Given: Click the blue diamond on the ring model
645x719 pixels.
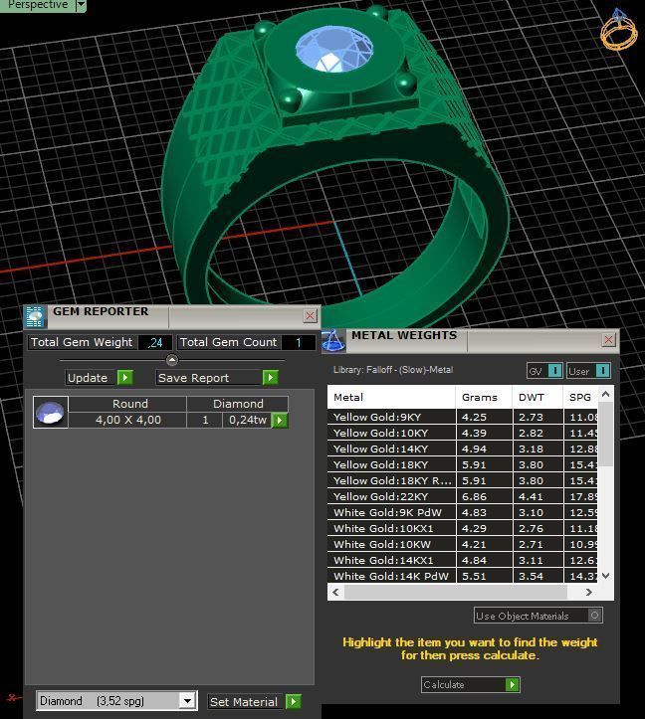Looking at the screenshot, I should [333, 49].
